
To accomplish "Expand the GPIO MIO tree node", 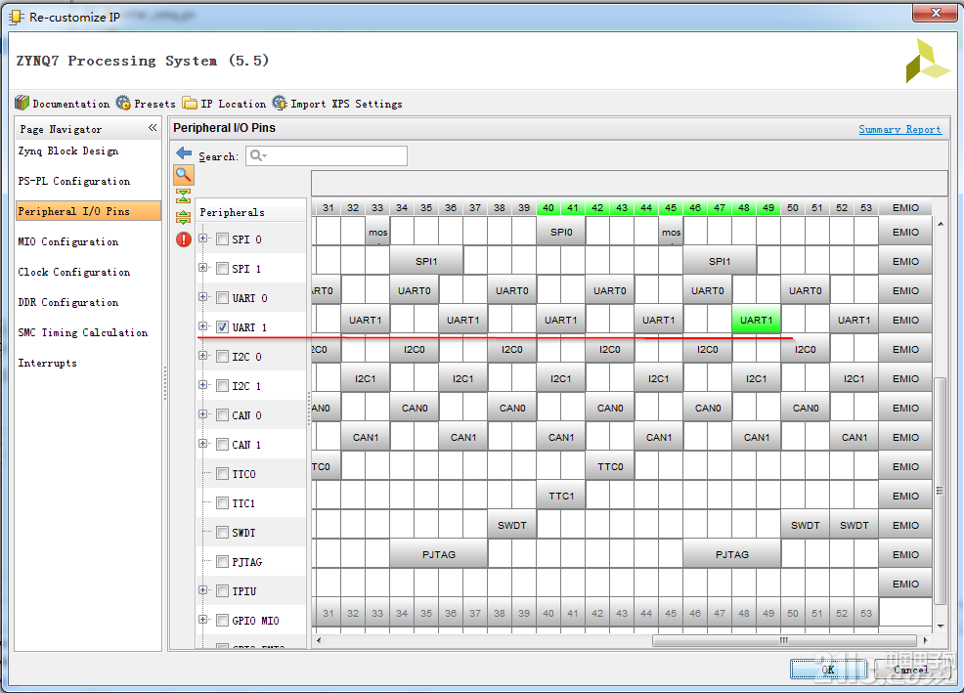I will [x=203, y=620].
